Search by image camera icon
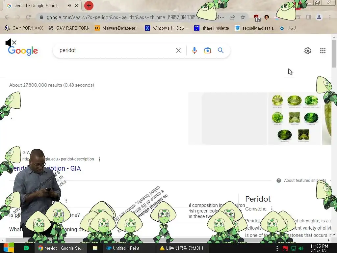Image resolution: width=337 pixels, height=253 pixels. point(208,50)
